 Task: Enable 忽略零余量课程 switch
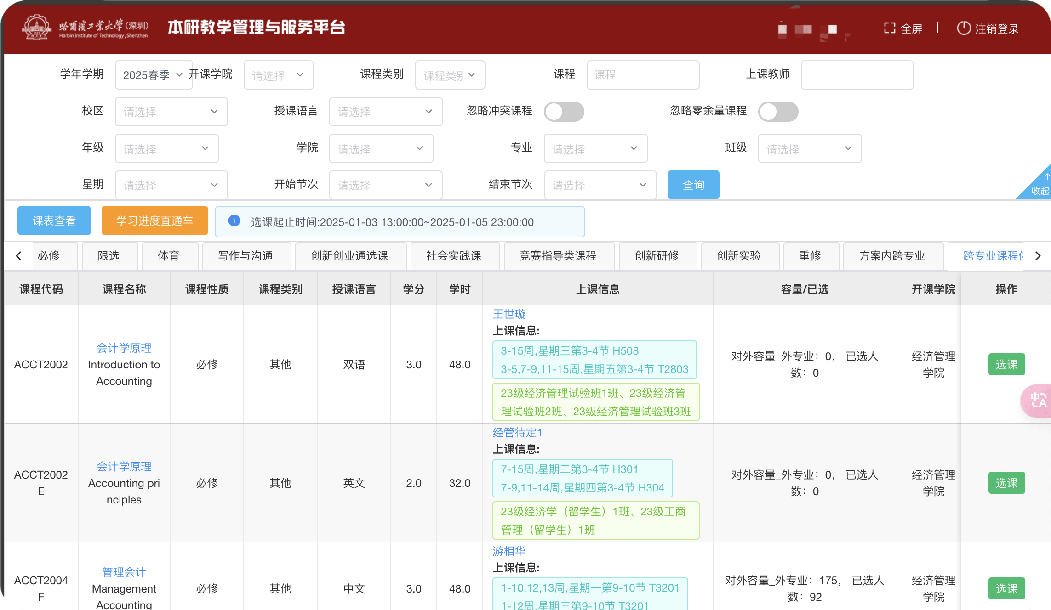[x=778, y=112]
